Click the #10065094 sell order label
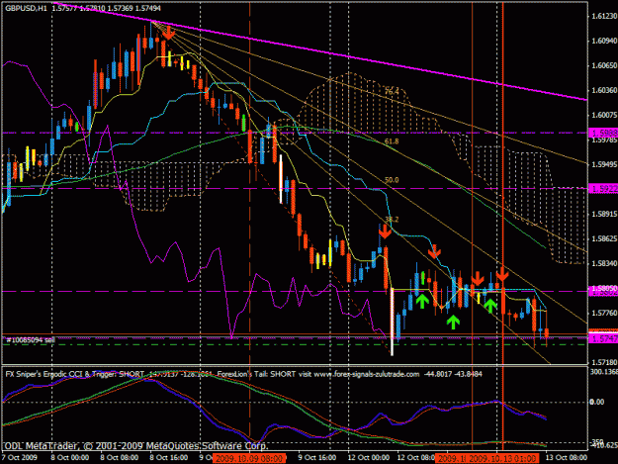Viewport: 618px width, 464px height. 31,339
